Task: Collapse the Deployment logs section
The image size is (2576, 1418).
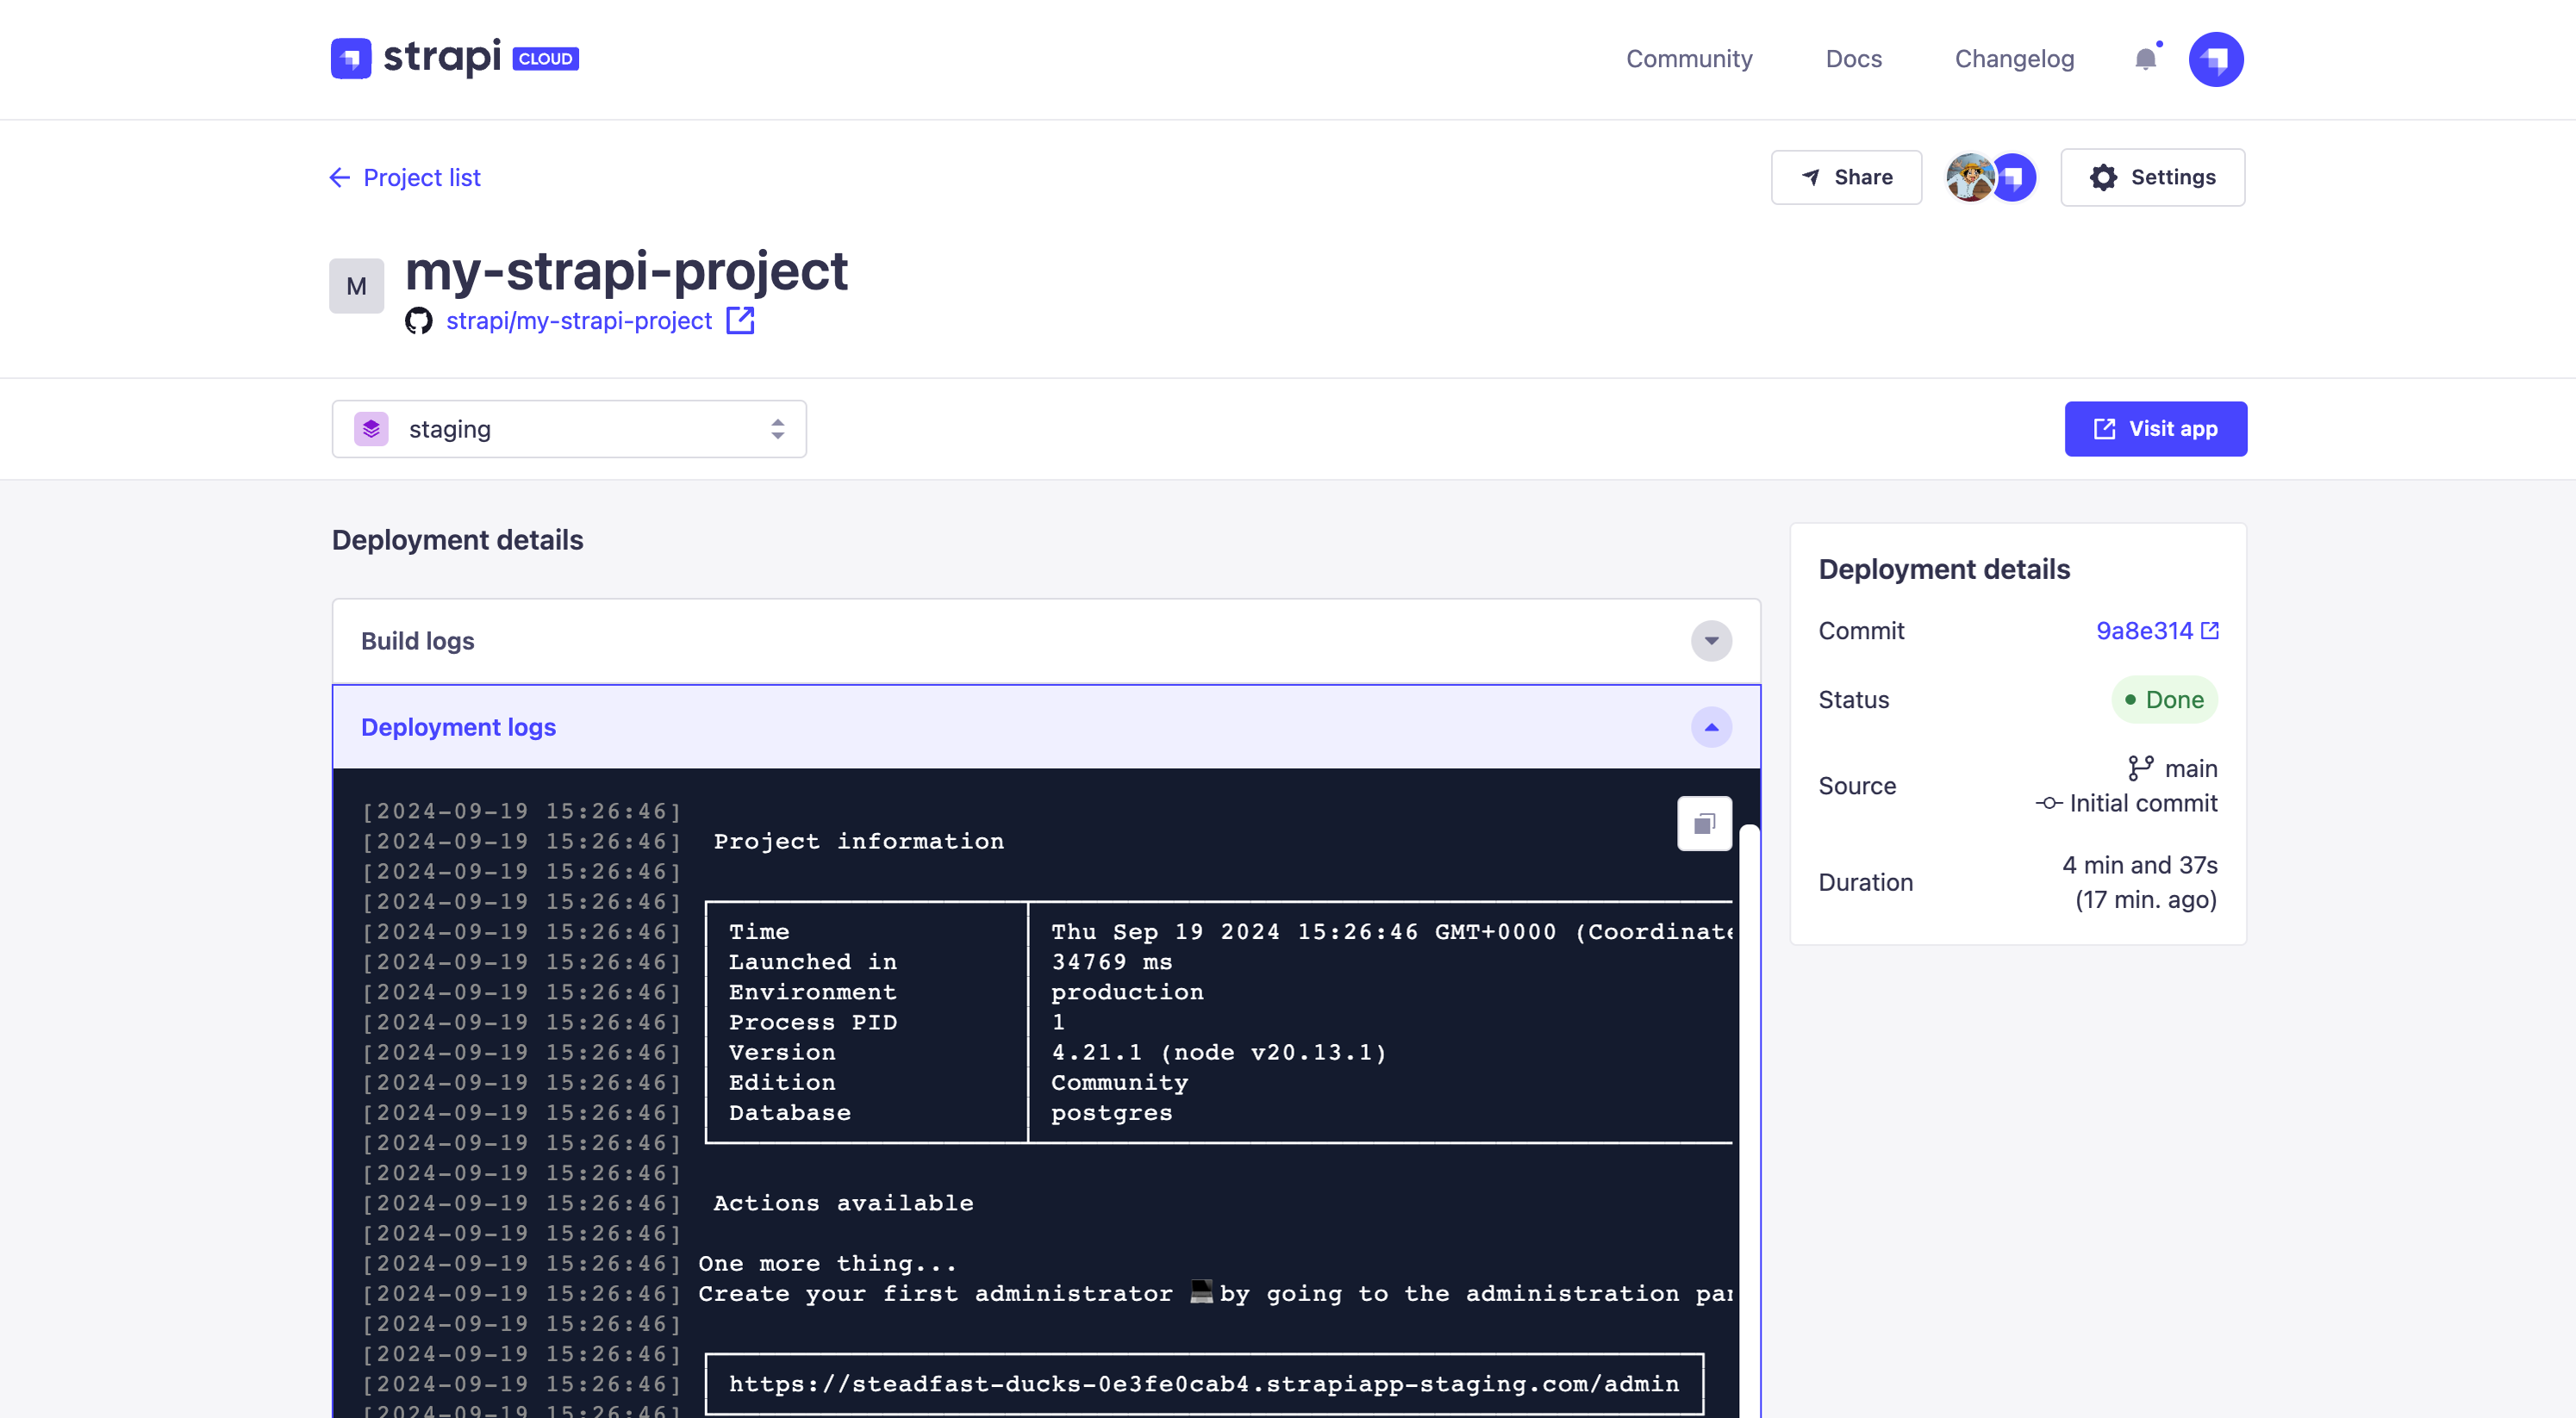Action: tap(1711, 727)
